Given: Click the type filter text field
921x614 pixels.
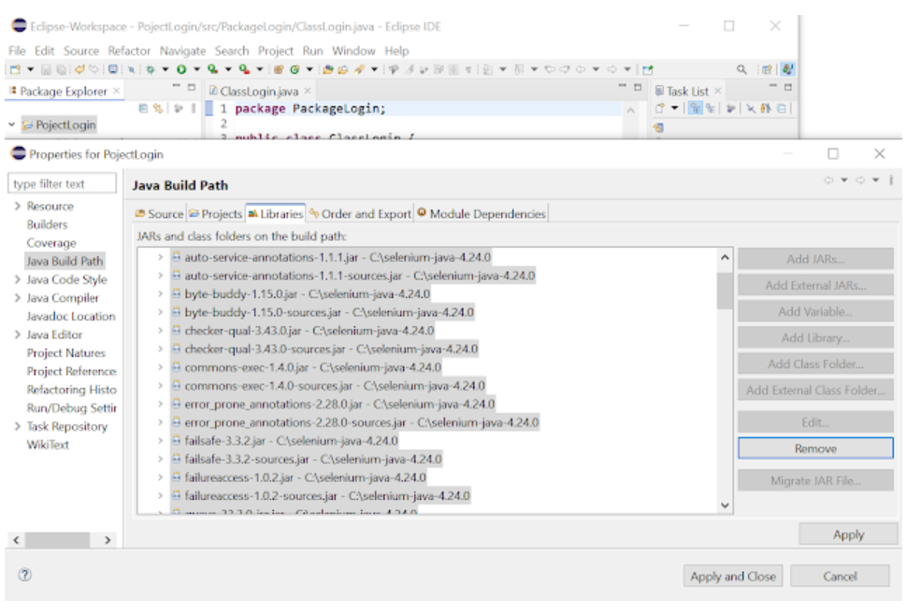Looking at the screenshot, I should 63,184.
